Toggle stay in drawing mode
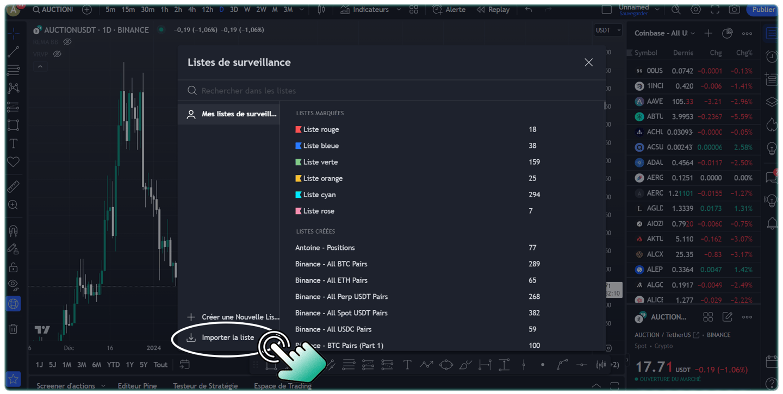Viewport: 783px width, 394px height. [14, 248]
